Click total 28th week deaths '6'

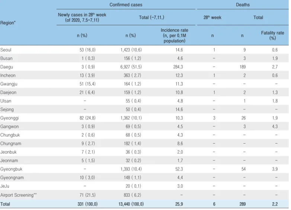[x=214, y=204]
